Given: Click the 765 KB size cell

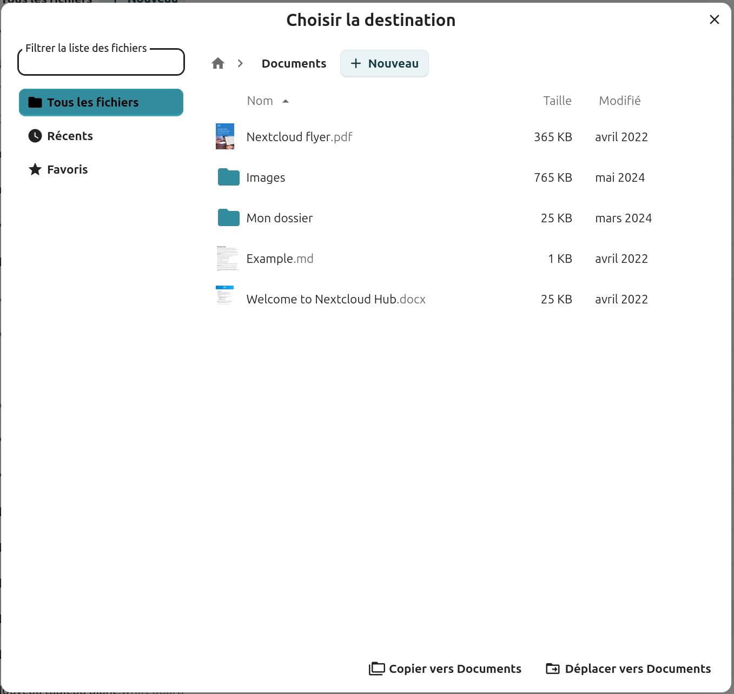Looking at the screenshot, I should (553, 177).
